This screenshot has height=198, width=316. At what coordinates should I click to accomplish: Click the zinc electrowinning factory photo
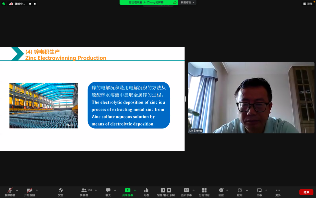tap(44, 105)
